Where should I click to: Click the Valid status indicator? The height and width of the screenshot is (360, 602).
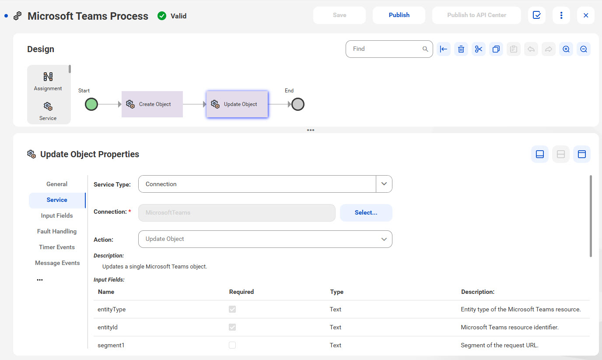(172, 16)
